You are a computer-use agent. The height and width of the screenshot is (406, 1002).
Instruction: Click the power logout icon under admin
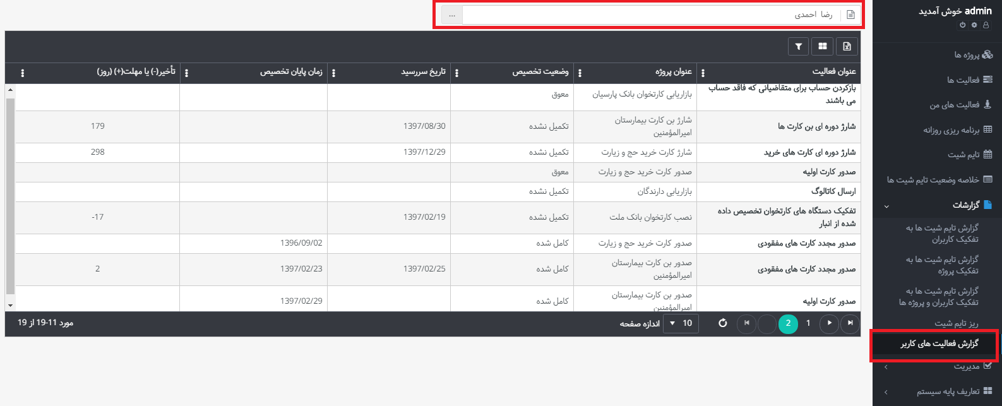(962, 25)
